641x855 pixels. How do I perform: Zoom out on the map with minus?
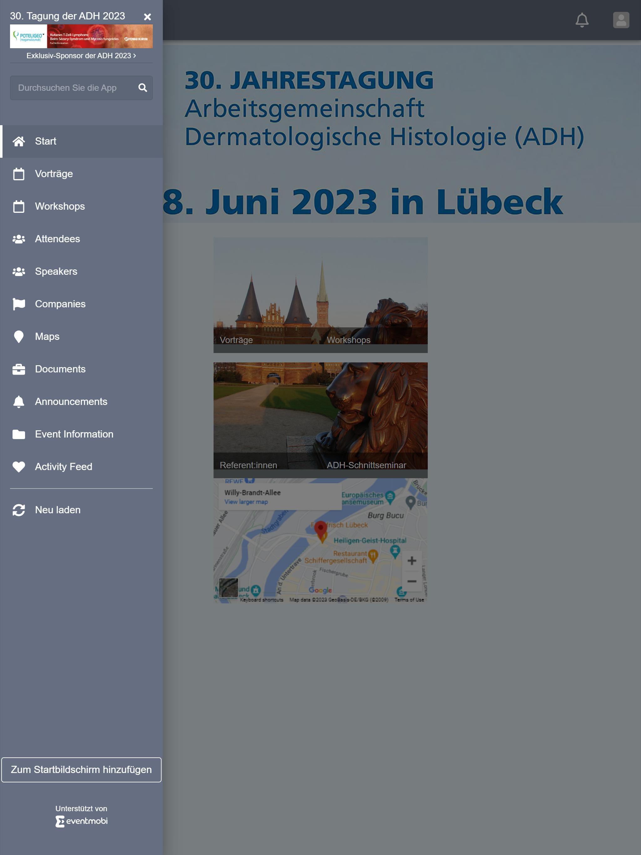[x=412, y=581]
